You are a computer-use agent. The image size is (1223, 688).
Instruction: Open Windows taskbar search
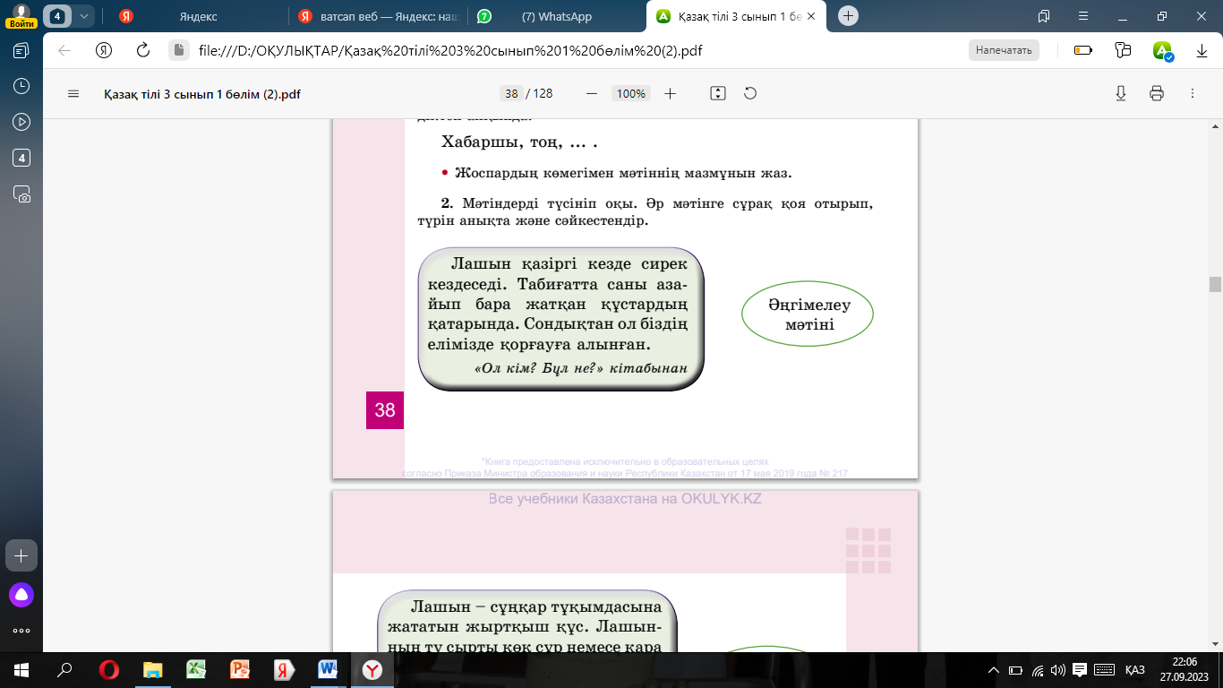[x=64, y=670]
